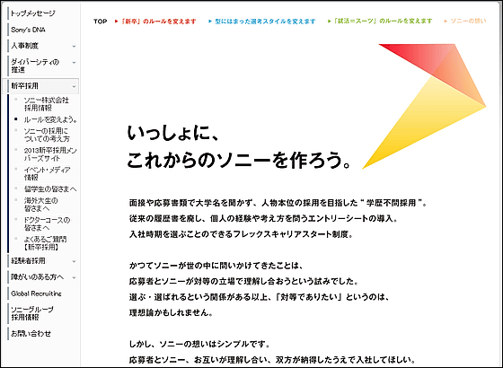This screenshot has height=368, width=503.
Task: Open 留学生の皆さまへ submenu link
Action: pos(50,189)
